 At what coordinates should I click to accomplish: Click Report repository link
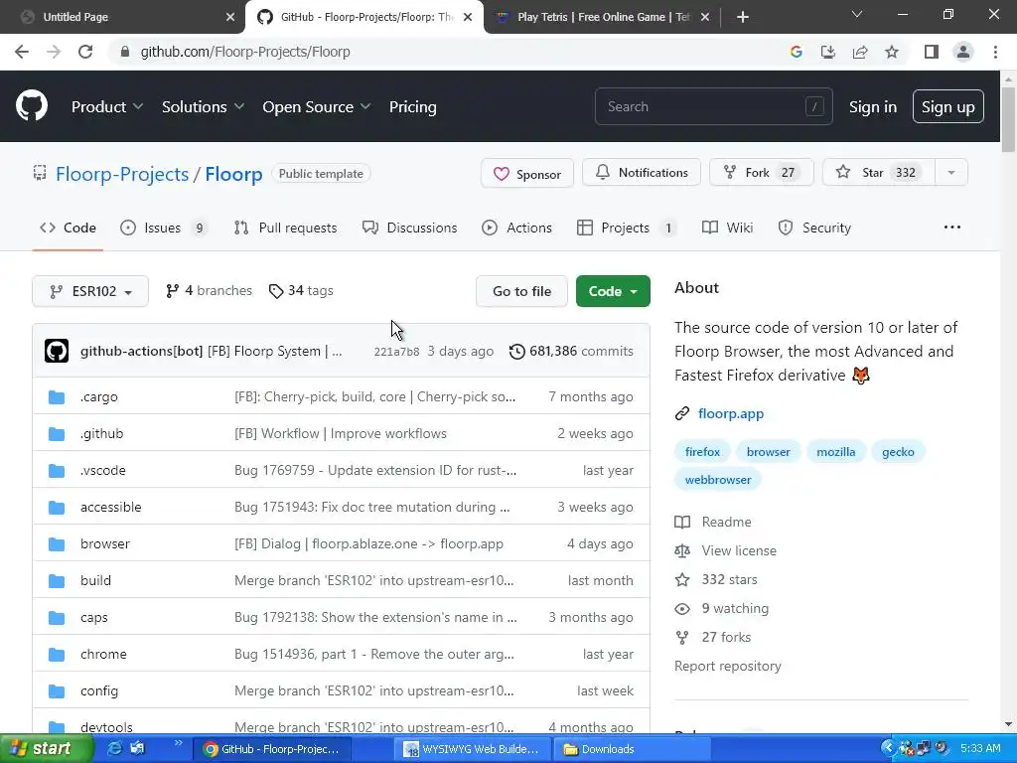pyautogui.click(x=728, y=667)
